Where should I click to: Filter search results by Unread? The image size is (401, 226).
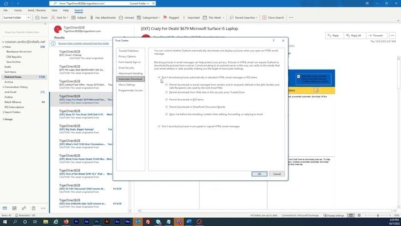coord(127,18)
